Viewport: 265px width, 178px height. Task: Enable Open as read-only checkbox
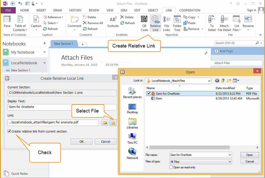(x=171, y=167)
